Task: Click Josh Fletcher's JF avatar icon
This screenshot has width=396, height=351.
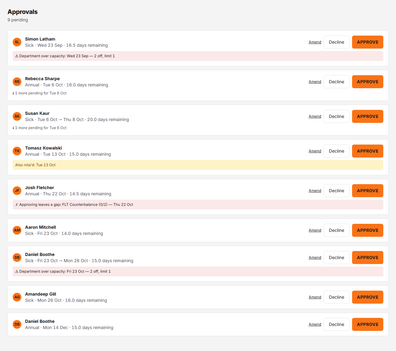Action: 17,191
